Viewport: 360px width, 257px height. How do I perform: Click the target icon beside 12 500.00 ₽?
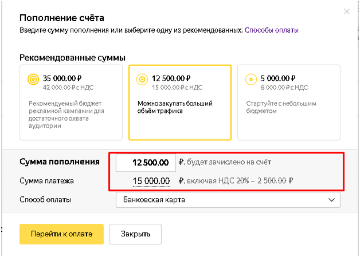(x=142, y=80)
